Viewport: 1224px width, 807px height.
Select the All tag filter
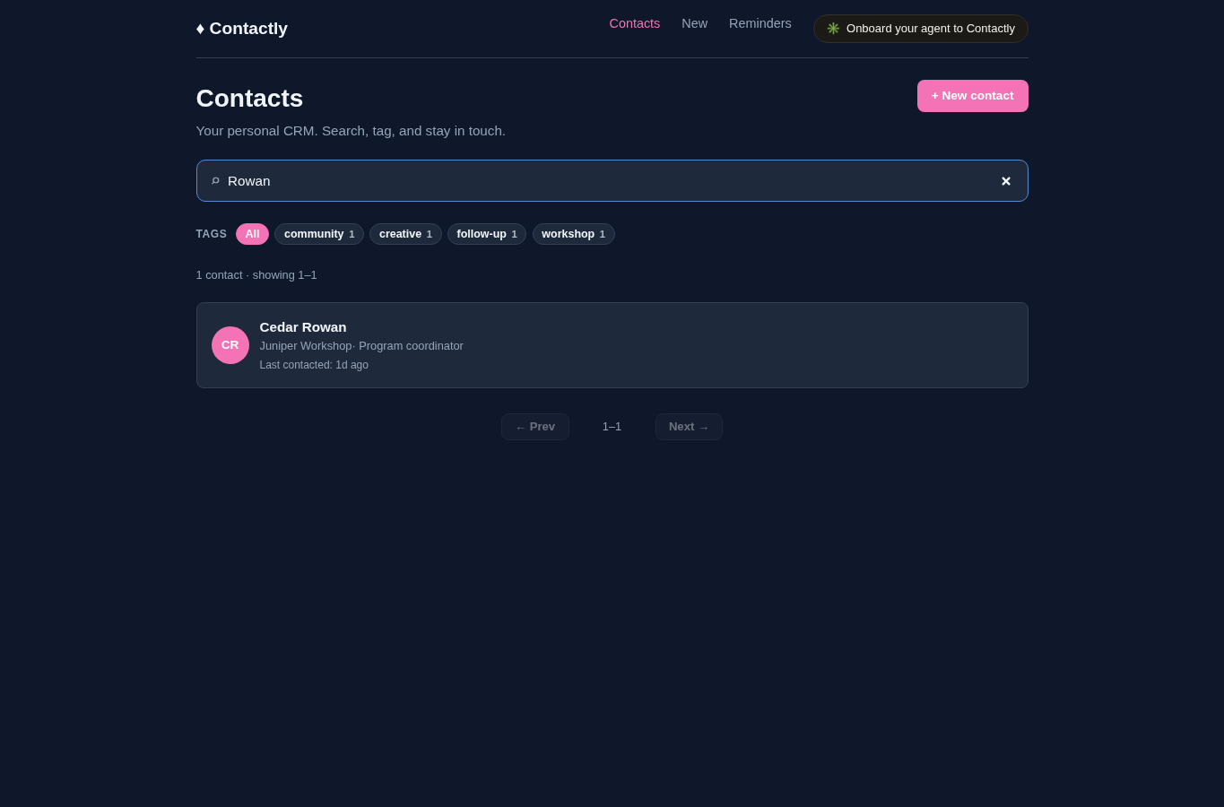click(x=252, y=234)
